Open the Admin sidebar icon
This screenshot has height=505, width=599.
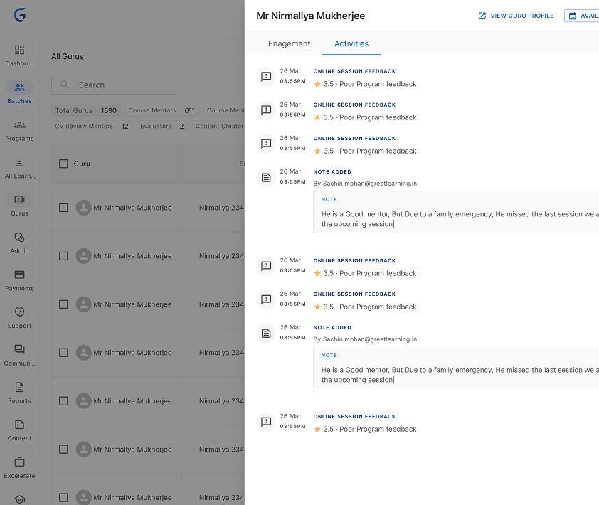(x=19, y=238)
